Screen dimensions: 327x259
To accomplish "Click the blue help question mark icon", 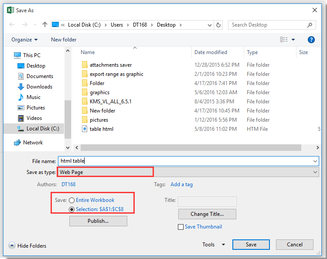I will click(x=311, y=40).
